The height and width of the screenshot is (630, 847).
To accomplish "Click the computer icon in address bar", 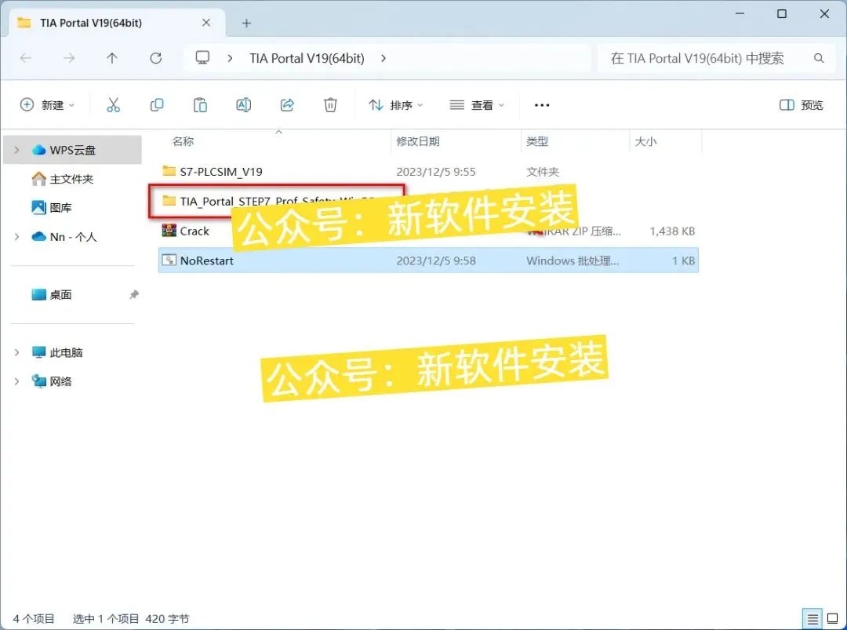I will click(x=202, y=57).
